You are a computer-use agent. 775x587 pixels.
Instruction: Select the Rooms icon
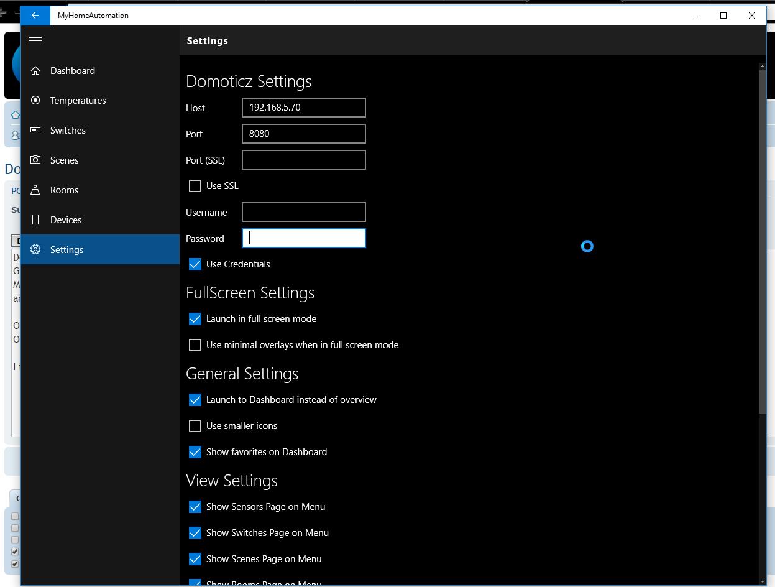pyautogui.click(x=36, y=190)
